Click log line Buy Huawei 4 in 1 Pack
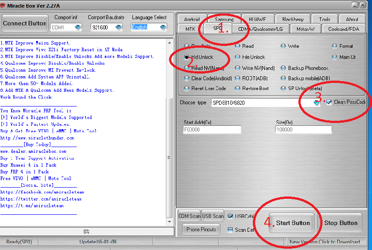372x250 pixels. 28,165
